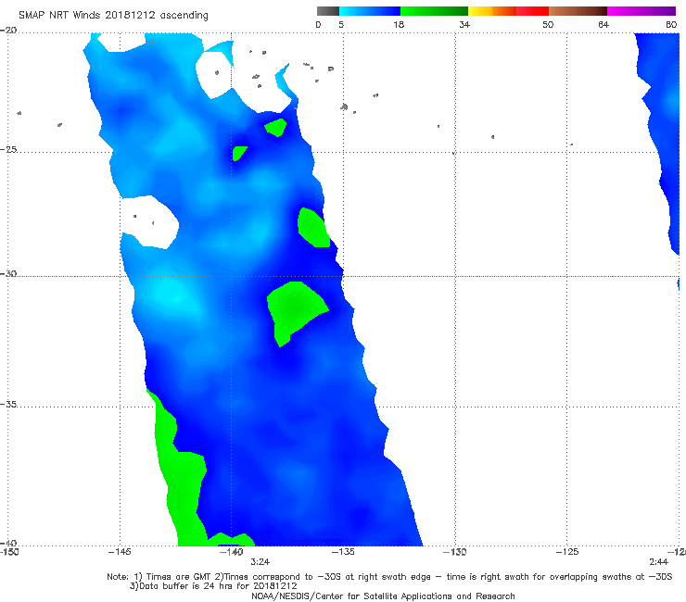
Task: Click the magenta-purple segment of the color bar
Action: click(x=642, y=11)
